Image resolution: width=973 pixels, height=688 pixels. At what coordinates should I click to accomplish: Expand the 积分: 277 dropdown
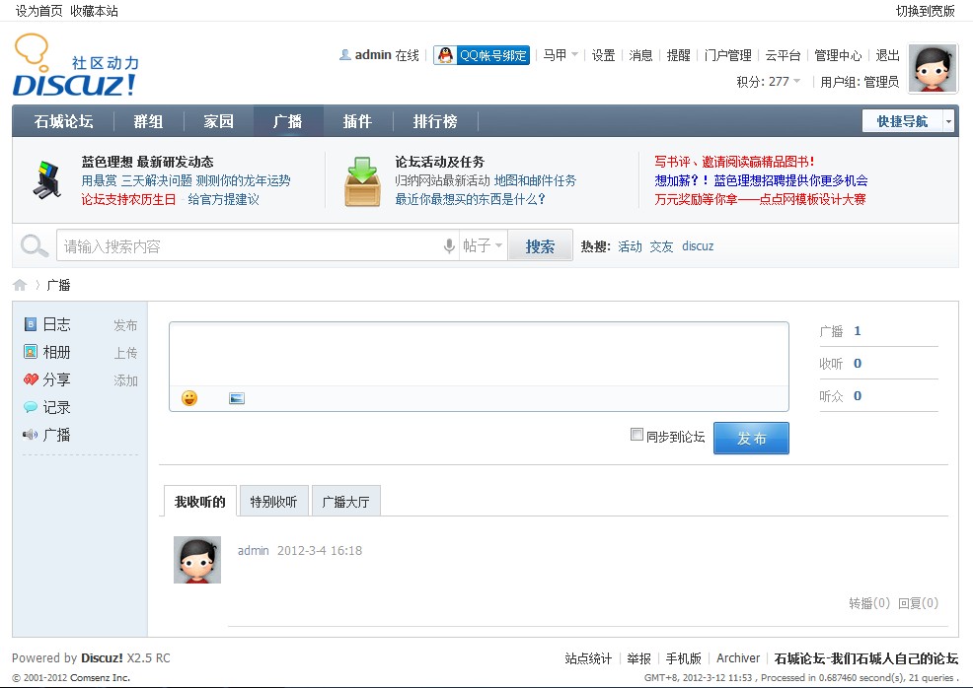pos(768,81)
